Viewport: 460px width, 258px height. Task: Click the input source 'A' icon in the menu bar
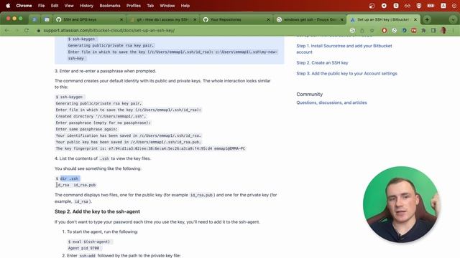pos(443,6)
